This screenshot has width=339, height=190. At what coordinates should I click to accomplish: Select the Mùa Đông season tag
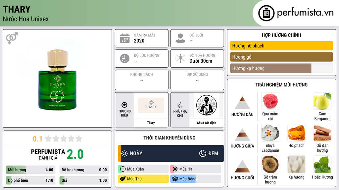click(x=196, y=179)
